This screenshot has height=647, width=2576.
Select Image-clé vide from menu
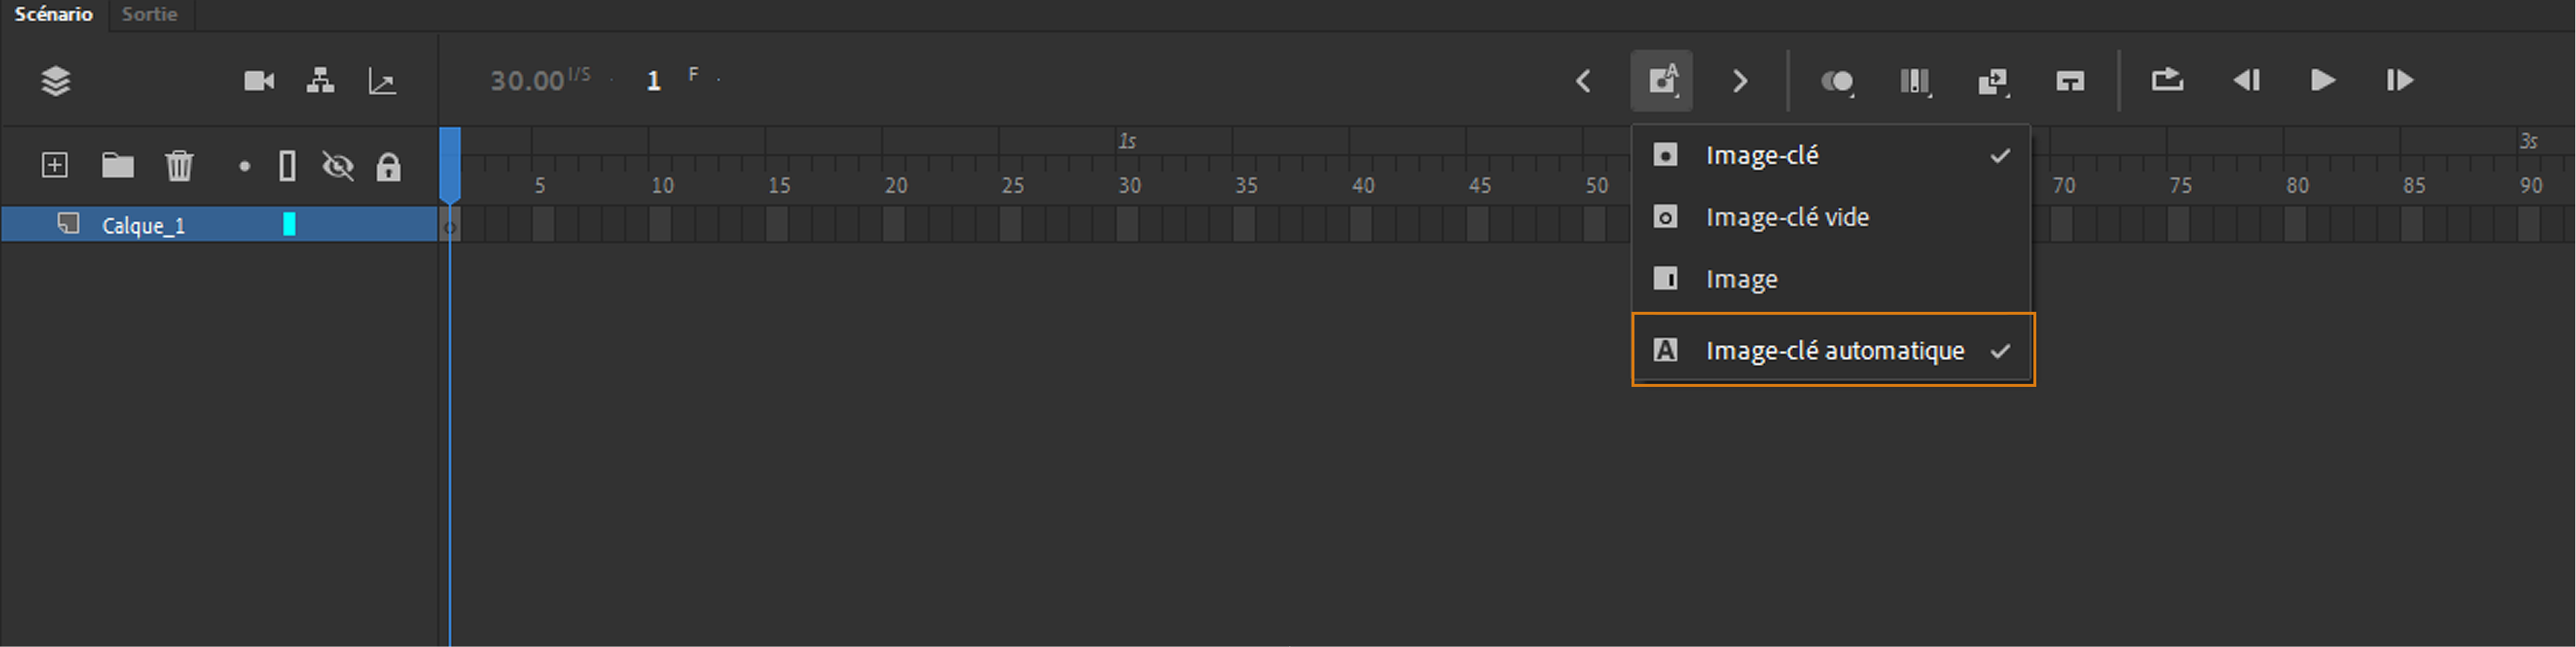click(x=1786, y=216)
